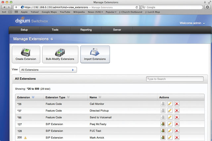Click the downloads button in toolbar

[x=207, y=7]
